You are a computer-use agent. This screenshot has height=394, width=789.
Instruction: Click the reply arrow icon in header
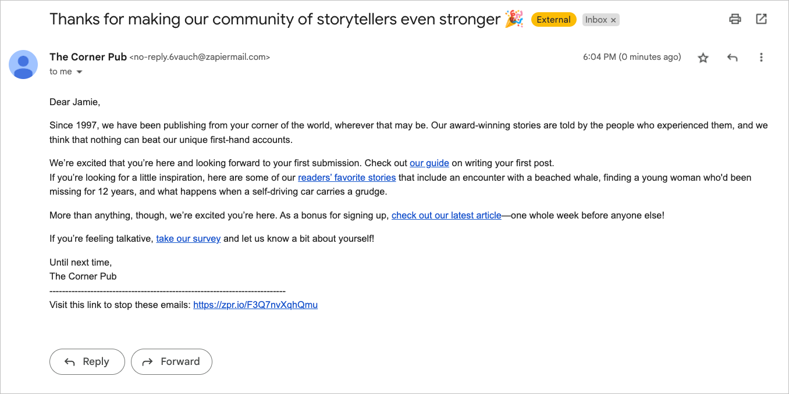tap(733, 58)
